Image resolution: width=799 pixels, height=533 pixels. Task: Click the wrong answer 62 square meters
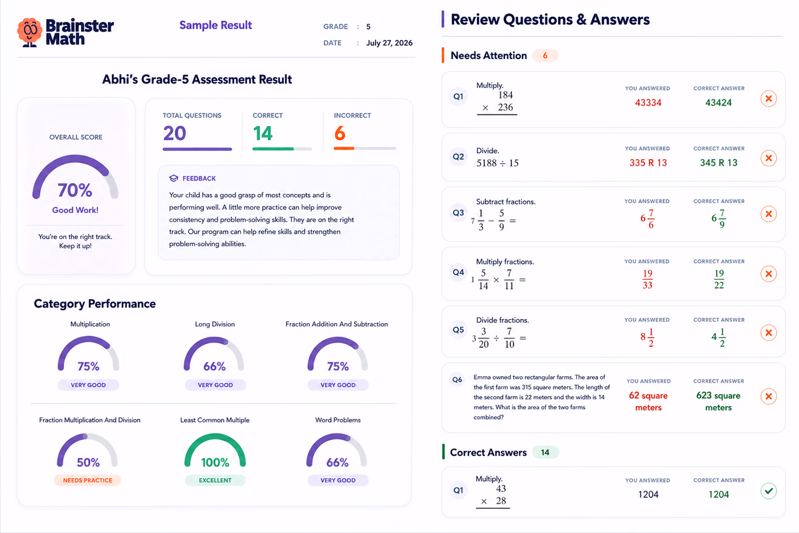pos(648,402)
